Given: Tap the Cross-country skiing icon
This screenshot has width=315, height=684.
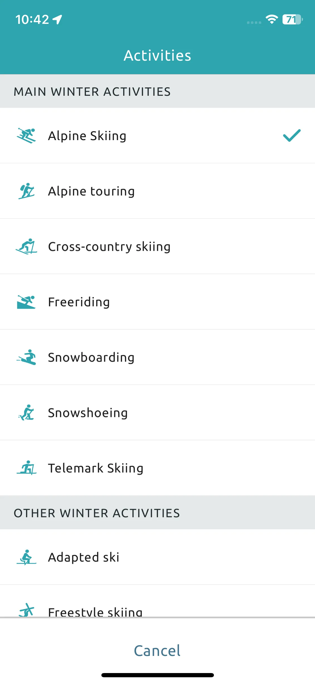Looking at the screenshot, I should (26, 247).
